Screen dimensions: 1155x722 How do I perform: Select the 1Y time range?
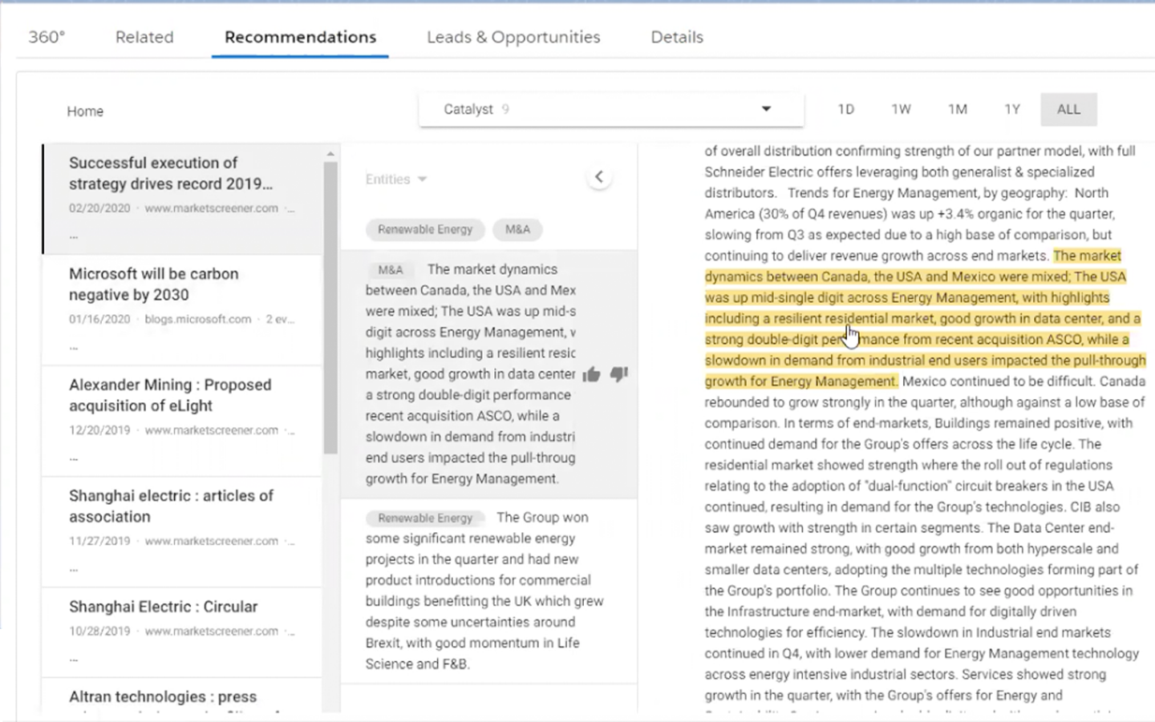1012,109
